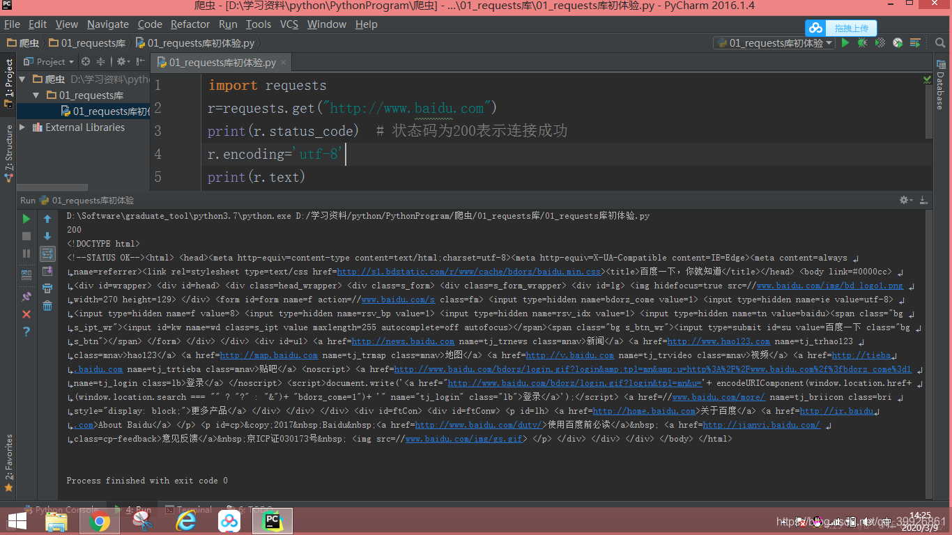Click the Pause Output icon in Run panel
This screenshot has height=535, width=952.
pyautogui.click(x=26, y=254)
